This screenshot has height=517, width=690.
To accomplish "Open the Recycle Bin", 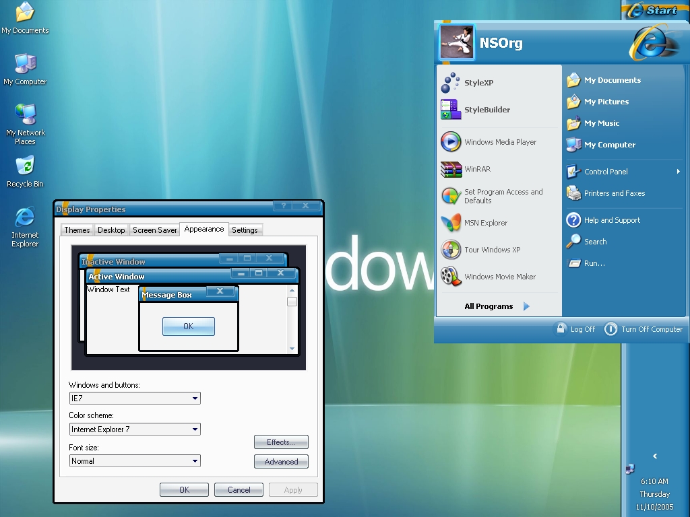I will tap(24, 170).
